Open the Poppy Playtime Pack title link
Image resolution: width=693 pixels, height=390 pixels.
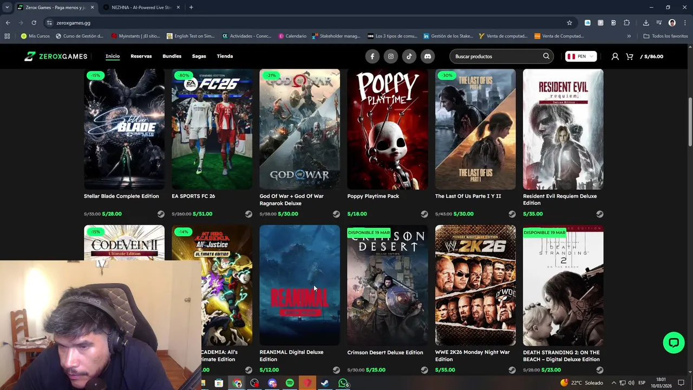point(373,196)
